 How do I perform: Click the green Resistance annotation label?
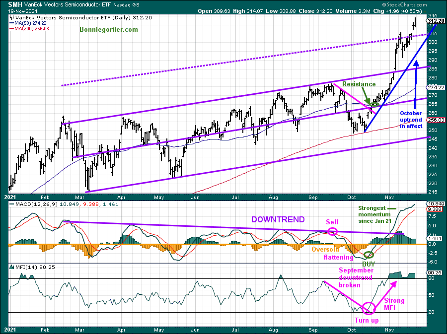[359, 84]
